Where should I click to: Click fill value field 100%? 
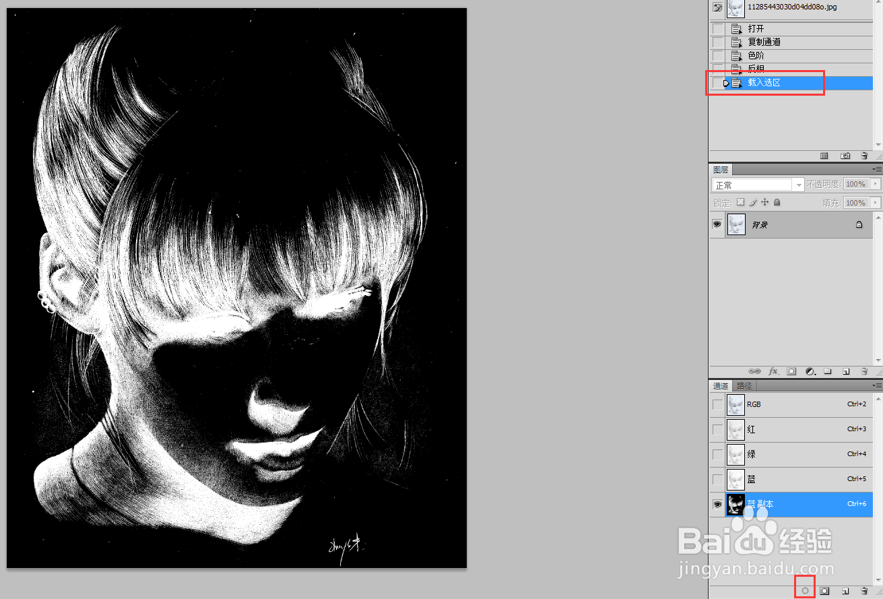[x=855, y=203]
